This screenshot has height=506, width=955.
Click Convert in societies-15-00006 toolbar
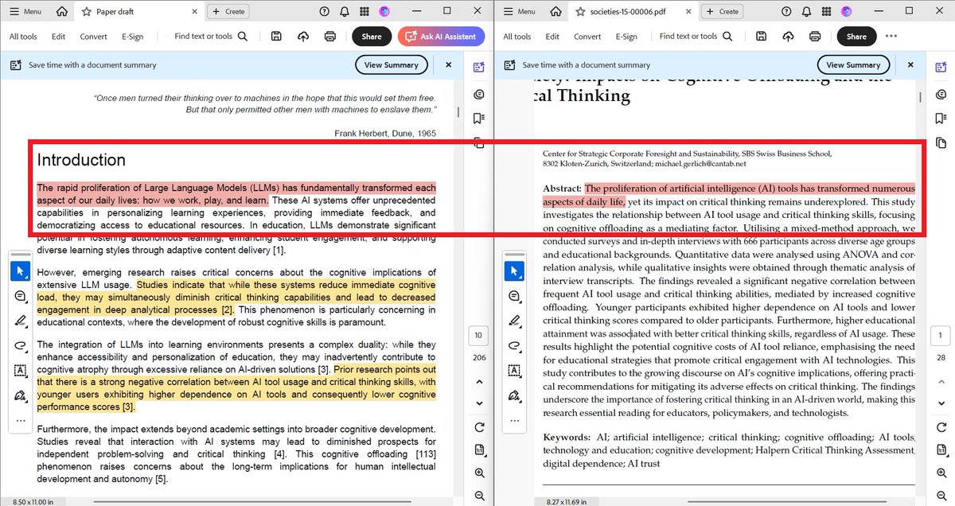click(x=587, y=37)
